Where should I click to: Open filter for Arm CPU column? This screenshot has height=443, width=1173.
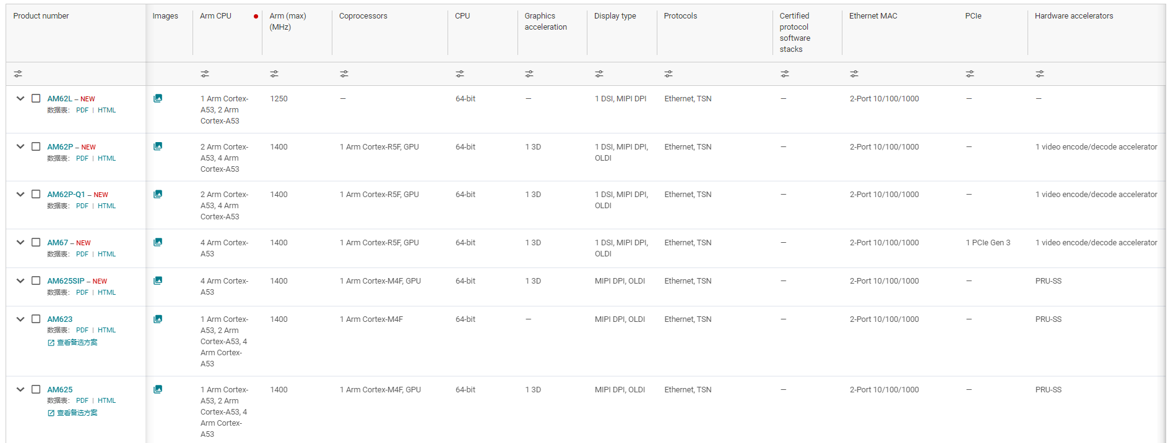[x=205, y=74]
